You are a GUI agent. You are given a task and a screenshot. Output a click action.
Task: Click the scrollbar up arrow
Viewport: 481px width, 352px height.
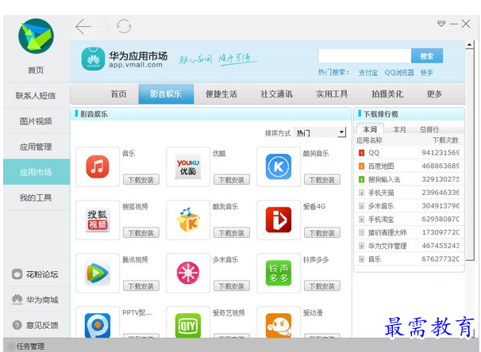[469, 45]
